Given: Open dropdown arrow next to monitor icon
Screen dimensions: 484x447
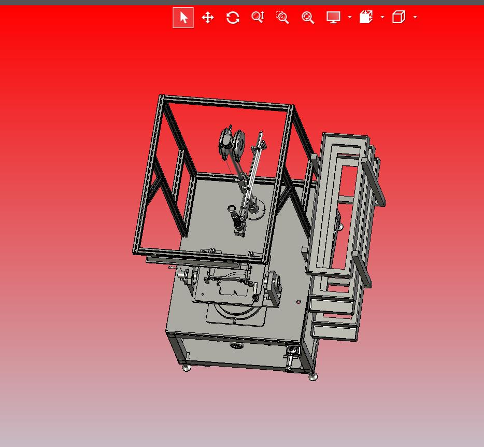Looking at the screenshot, I should pos(350,17).
